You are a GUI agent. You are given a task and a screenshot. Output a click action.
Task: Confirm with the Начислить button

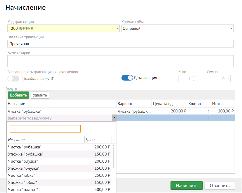pyautogui.click(x=186, y=186)
